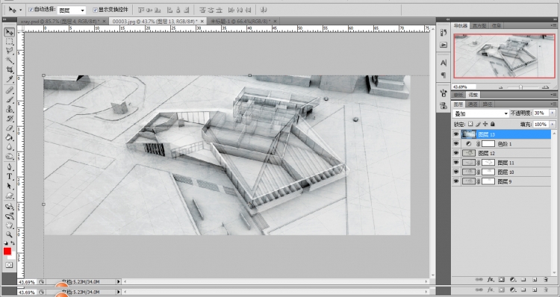560x297 pixels.
Task: Select the Paint Bucket tool
Action: [x=9, y=137]
